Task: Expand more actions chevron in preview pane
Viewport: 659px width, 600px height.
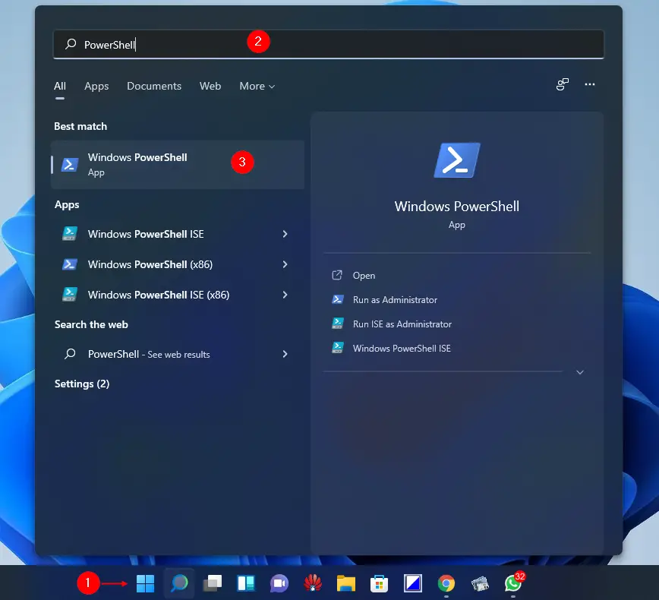Action: 580,372
